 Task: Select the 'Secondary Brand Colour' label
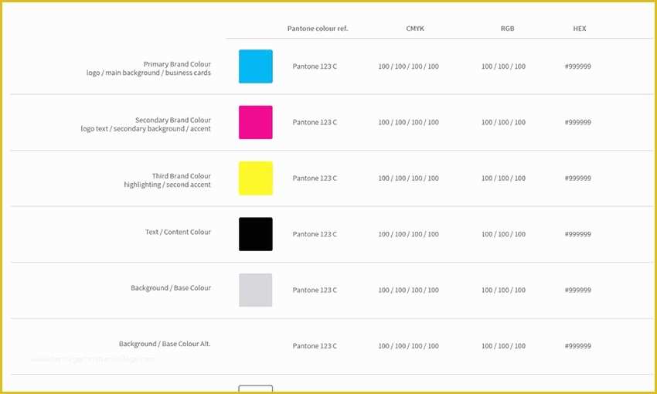click(x=173, y=121)
